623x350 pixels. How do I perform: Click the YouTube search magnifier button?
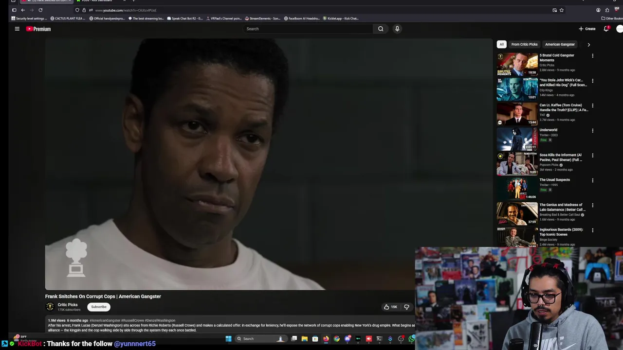(x=381, y=29)
